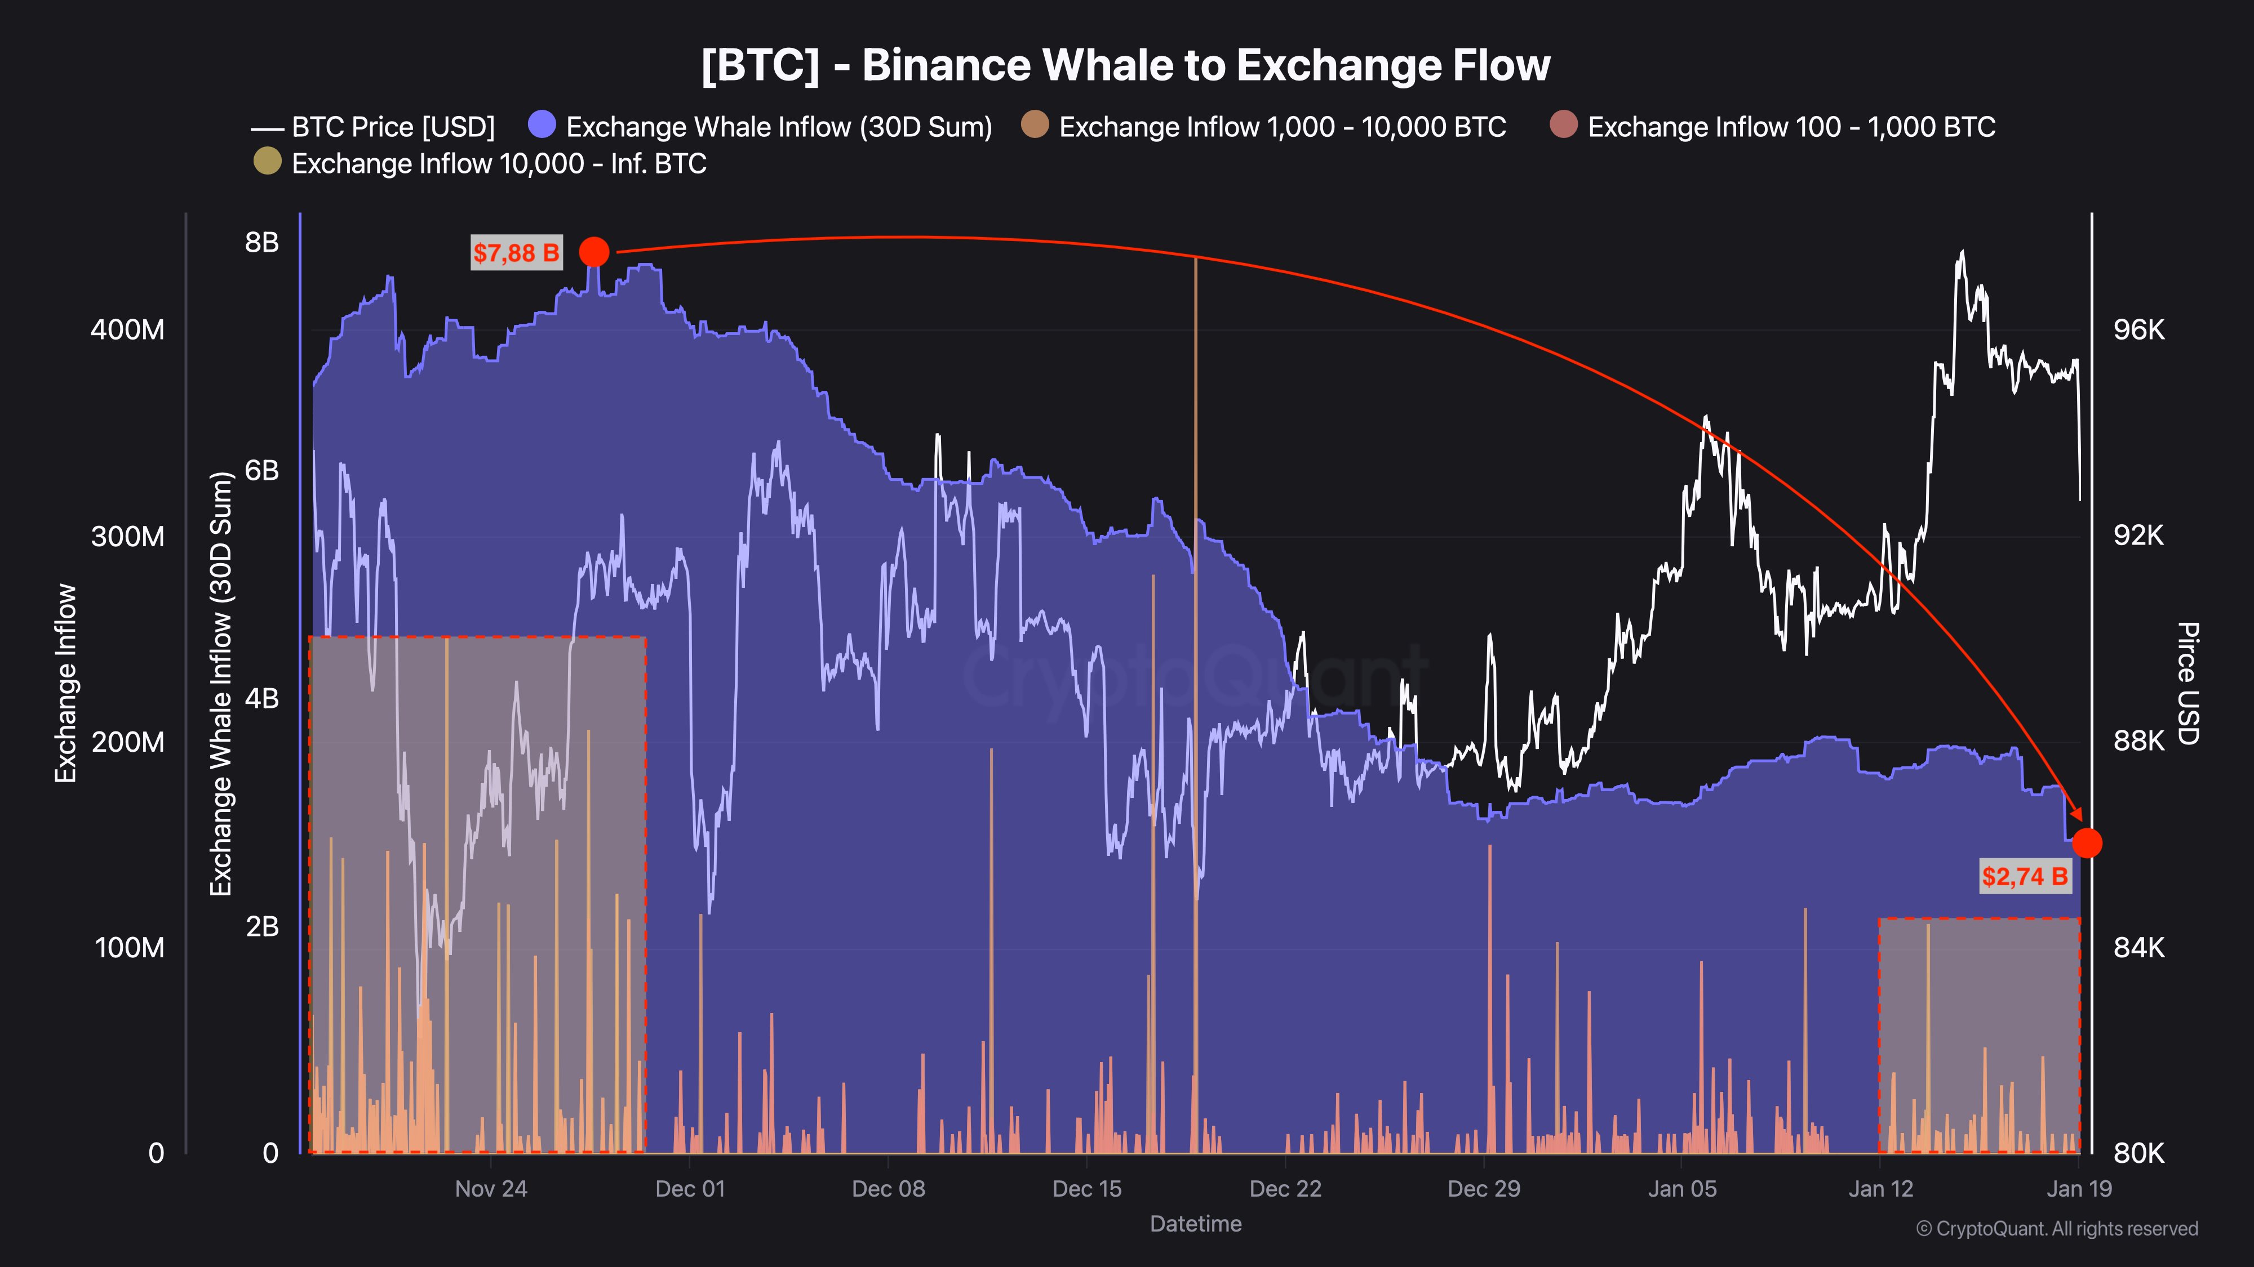Click the red peak marker dot near $7,88 B

coord(594,252)
